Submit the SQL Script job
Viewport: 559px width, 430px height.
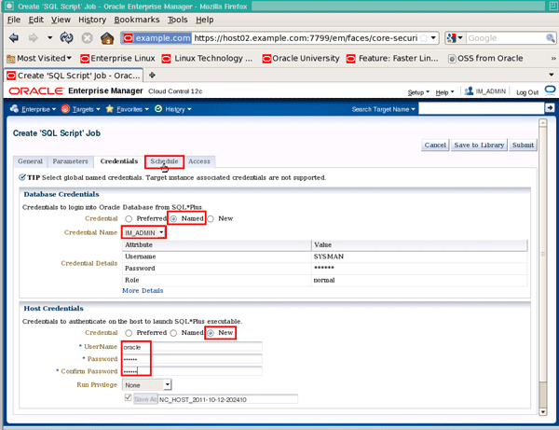coord(523,145)
